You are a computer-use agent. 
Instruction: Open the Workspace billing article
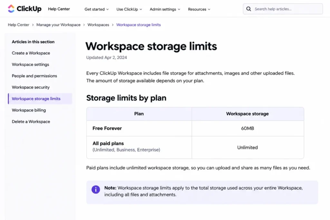(29, 110)
